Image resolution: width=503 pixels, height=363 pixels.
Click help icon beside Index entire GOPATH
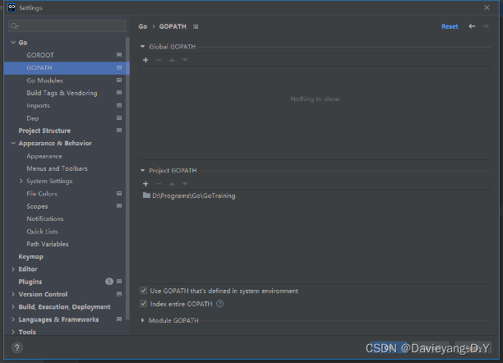pos(219,304)
